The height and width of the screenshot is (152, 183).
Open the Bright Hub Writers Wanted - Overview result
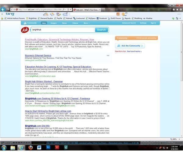(x=44, y=81)
